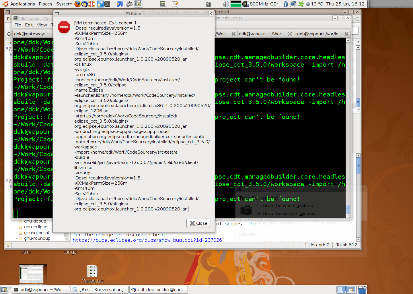Collapse the lower thread expander near sbuild line
Viewport: 413px width, 294px height.
7,181
